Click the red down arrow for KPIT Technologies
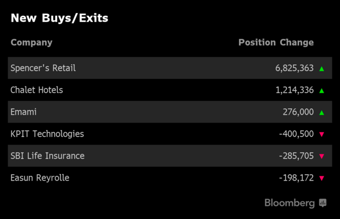 tap(322, 135)
